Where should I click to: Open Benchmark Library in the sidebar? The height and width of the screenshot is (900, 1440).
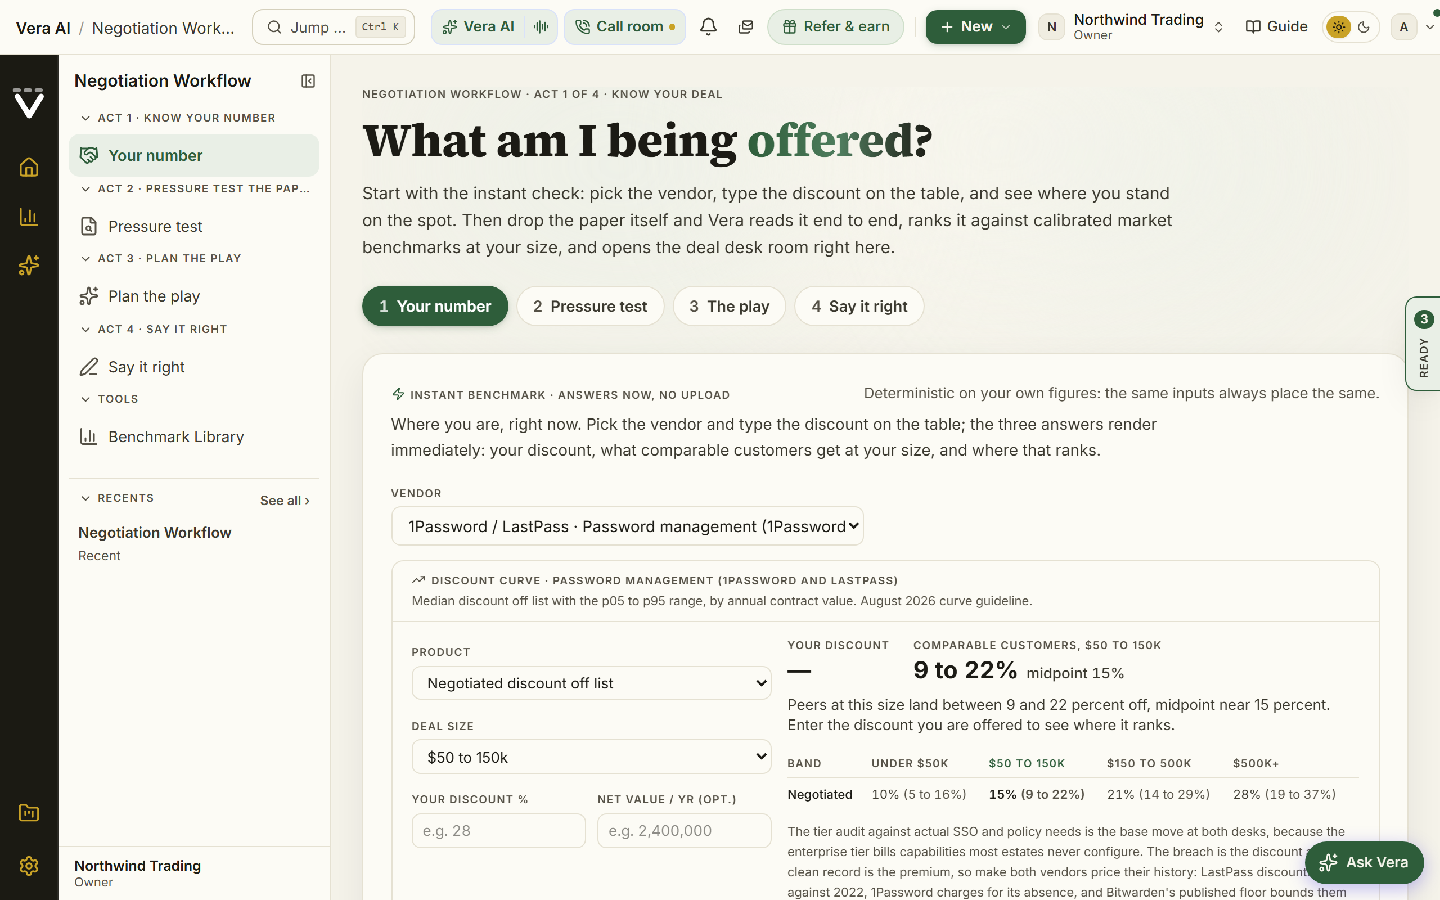[194, 437]
